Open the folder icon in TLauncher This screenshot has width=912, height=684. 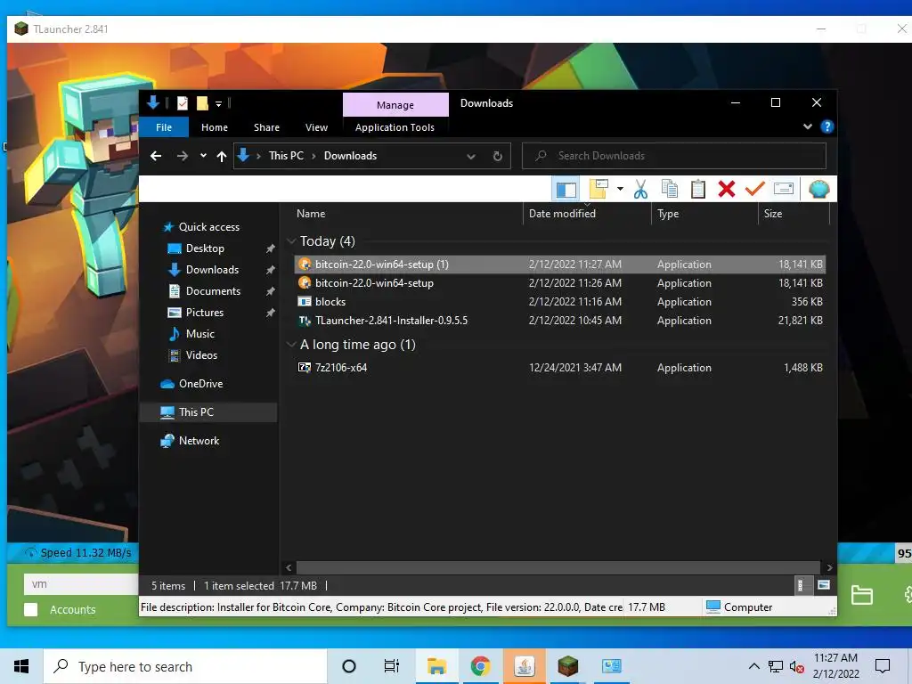pyautogui.click(x=861, y=595)
